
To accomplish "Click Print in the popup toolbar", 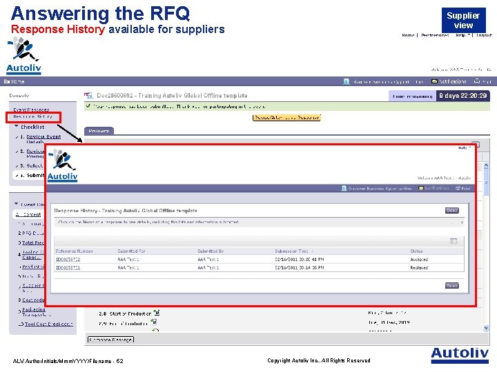I will pos(463,188).
